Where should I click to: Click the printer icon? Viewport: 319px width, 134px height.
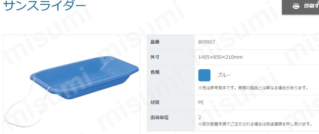tap(296, 6)
